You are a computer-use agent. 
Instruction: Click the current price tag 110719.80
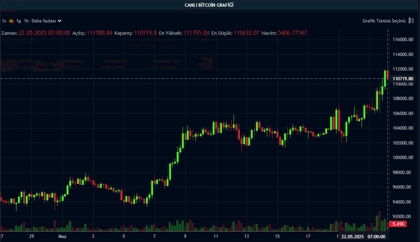pos(403,78)
